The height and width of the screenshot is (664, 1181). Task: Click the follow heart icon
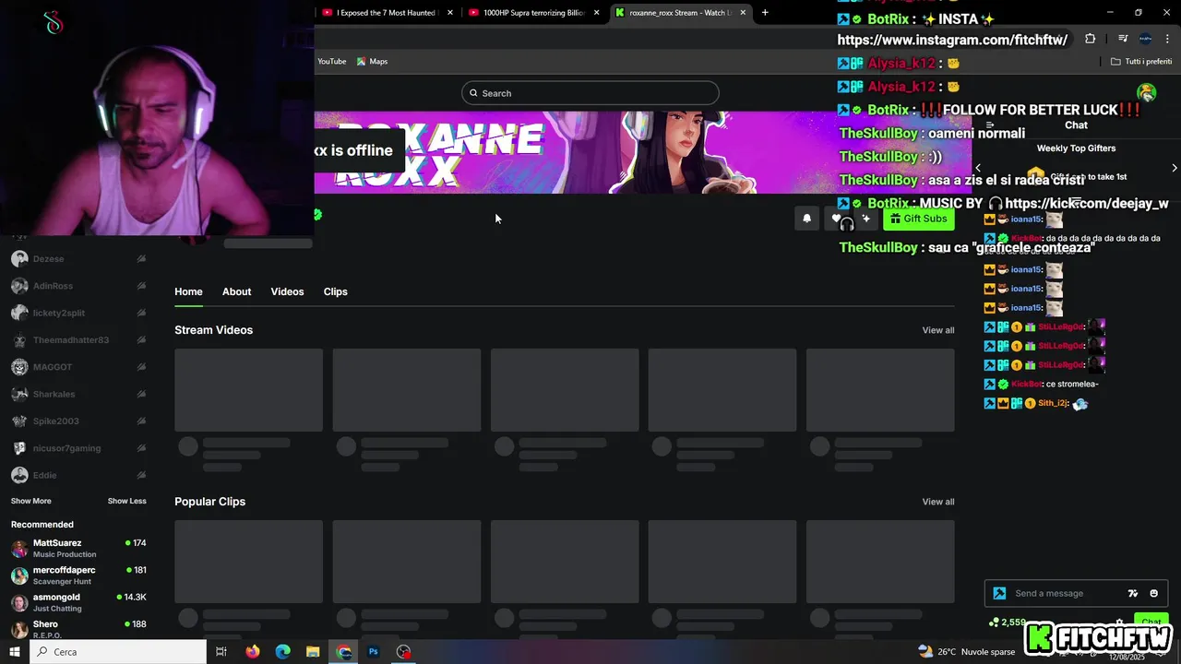[x=836, y=219]
